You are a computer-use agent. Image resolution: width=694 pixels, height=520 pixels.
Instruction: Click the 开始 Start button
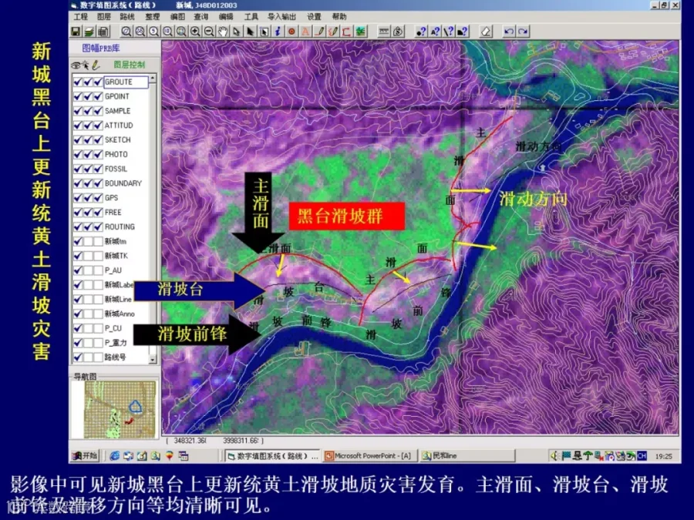click(85, 455)
